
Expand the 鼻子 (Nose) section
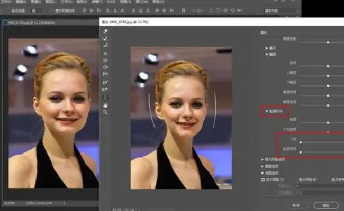click(267, 47)
